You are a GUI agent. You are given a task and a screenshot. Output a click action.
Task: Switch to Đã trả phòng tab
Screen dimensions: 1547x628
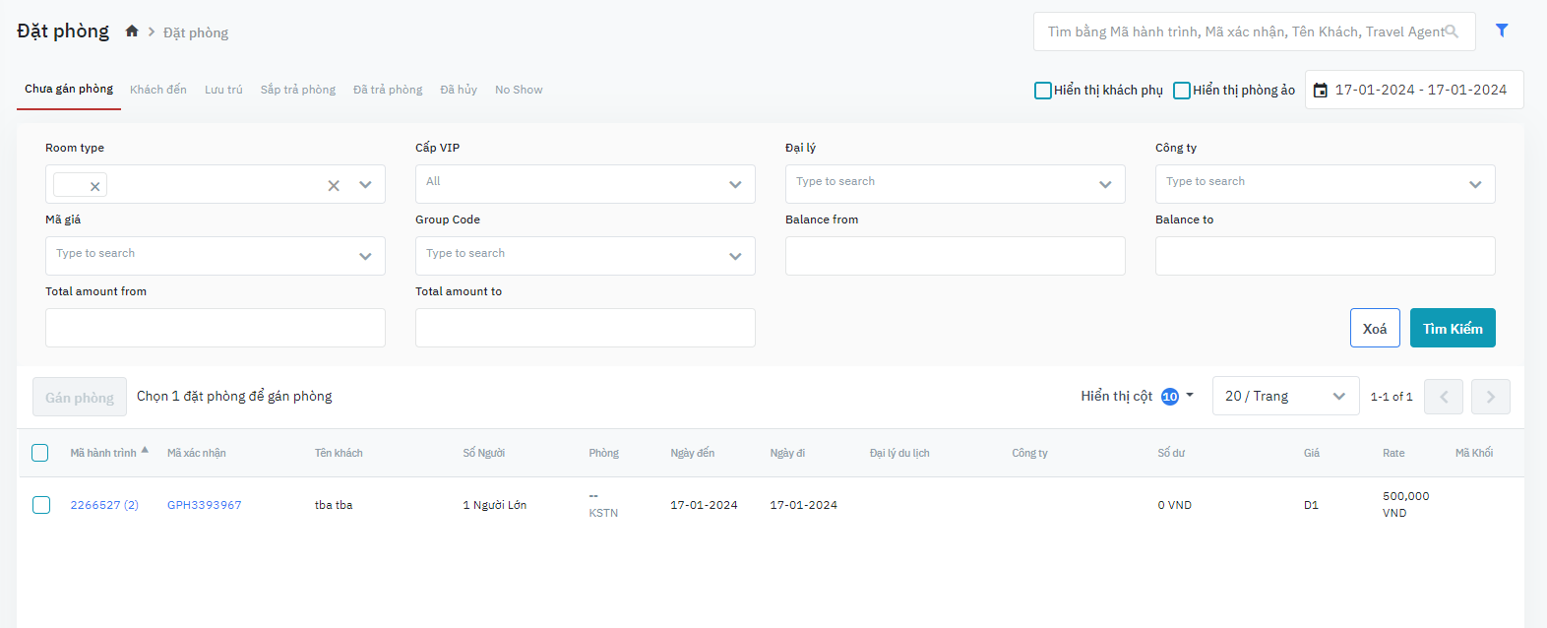[x=388, y=90]
